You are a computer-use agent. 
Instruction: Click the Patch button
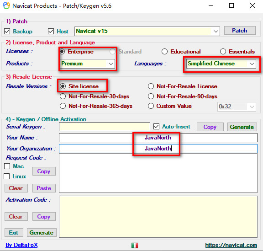(240, 31)
